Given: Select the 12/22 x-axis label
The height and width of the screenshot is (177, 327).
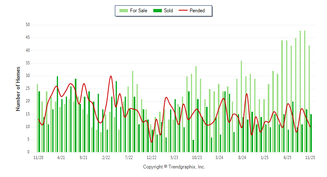Looking at the screenshot, I should click(152, 157).
